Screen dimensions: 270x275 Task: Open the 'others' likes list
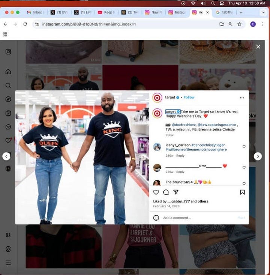pos(203,201)
